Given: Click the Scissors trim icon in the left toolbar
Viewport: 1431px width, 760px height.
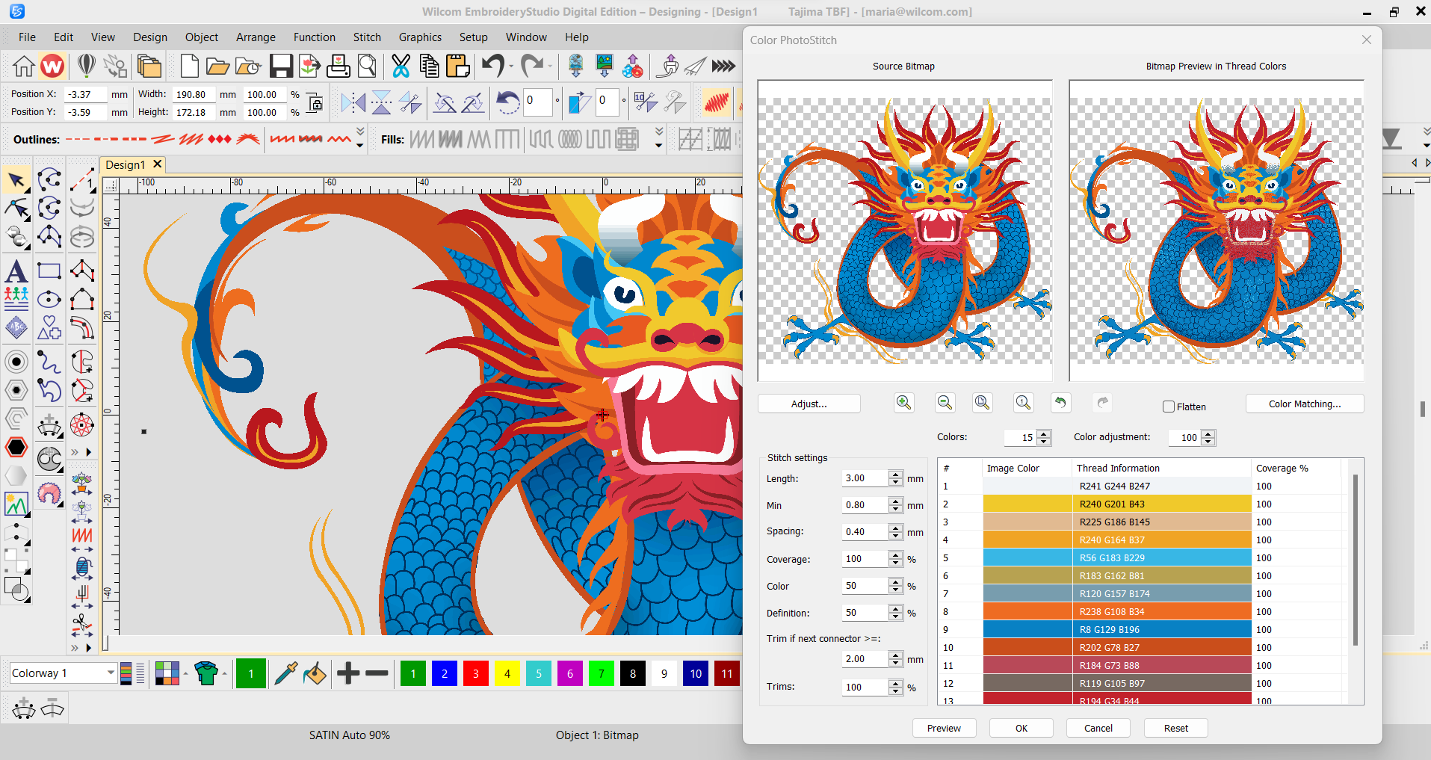Looking at the screenshot, I should [x=81, y=621].
